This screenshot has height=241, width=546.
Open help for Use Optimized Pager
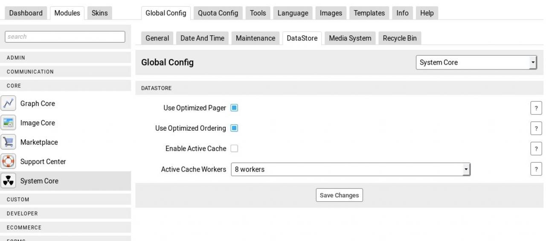tap(536, 108)
